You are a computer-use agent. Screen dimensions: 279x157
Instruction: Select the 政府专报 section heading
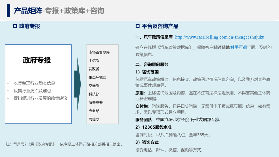29,26
